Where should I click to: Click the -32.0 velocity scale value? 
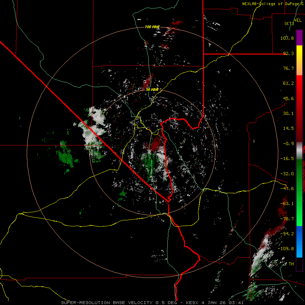(x=287, y=174)
